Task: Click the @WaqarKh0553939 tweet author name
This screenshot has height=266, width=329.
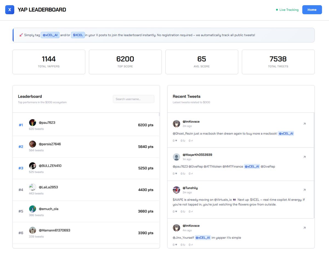Action: pos(197,155)
